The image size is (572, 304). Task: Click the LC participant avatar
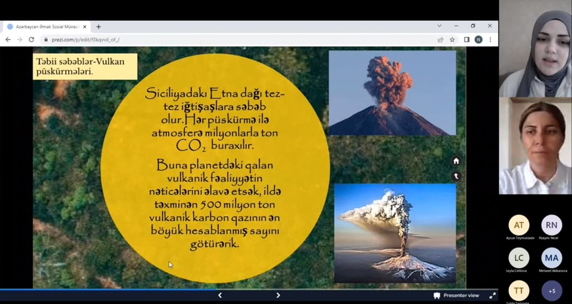coord(519,257)
